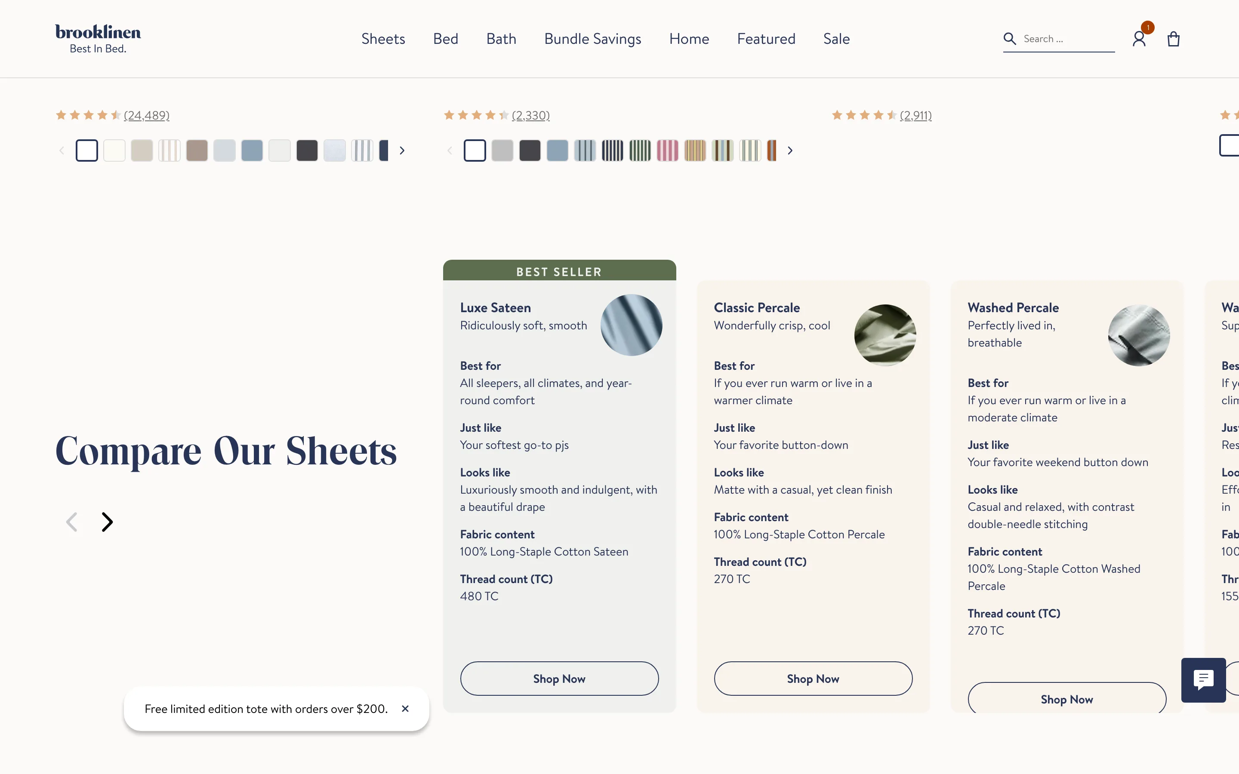Click '100% Long-Staple Cotton Sateen' text
The width and height of the screenshot is (1239, 774).
544,552
